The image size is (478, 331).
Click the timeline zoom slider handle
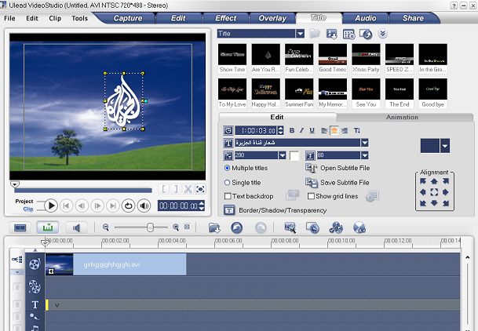coord(150,227)
